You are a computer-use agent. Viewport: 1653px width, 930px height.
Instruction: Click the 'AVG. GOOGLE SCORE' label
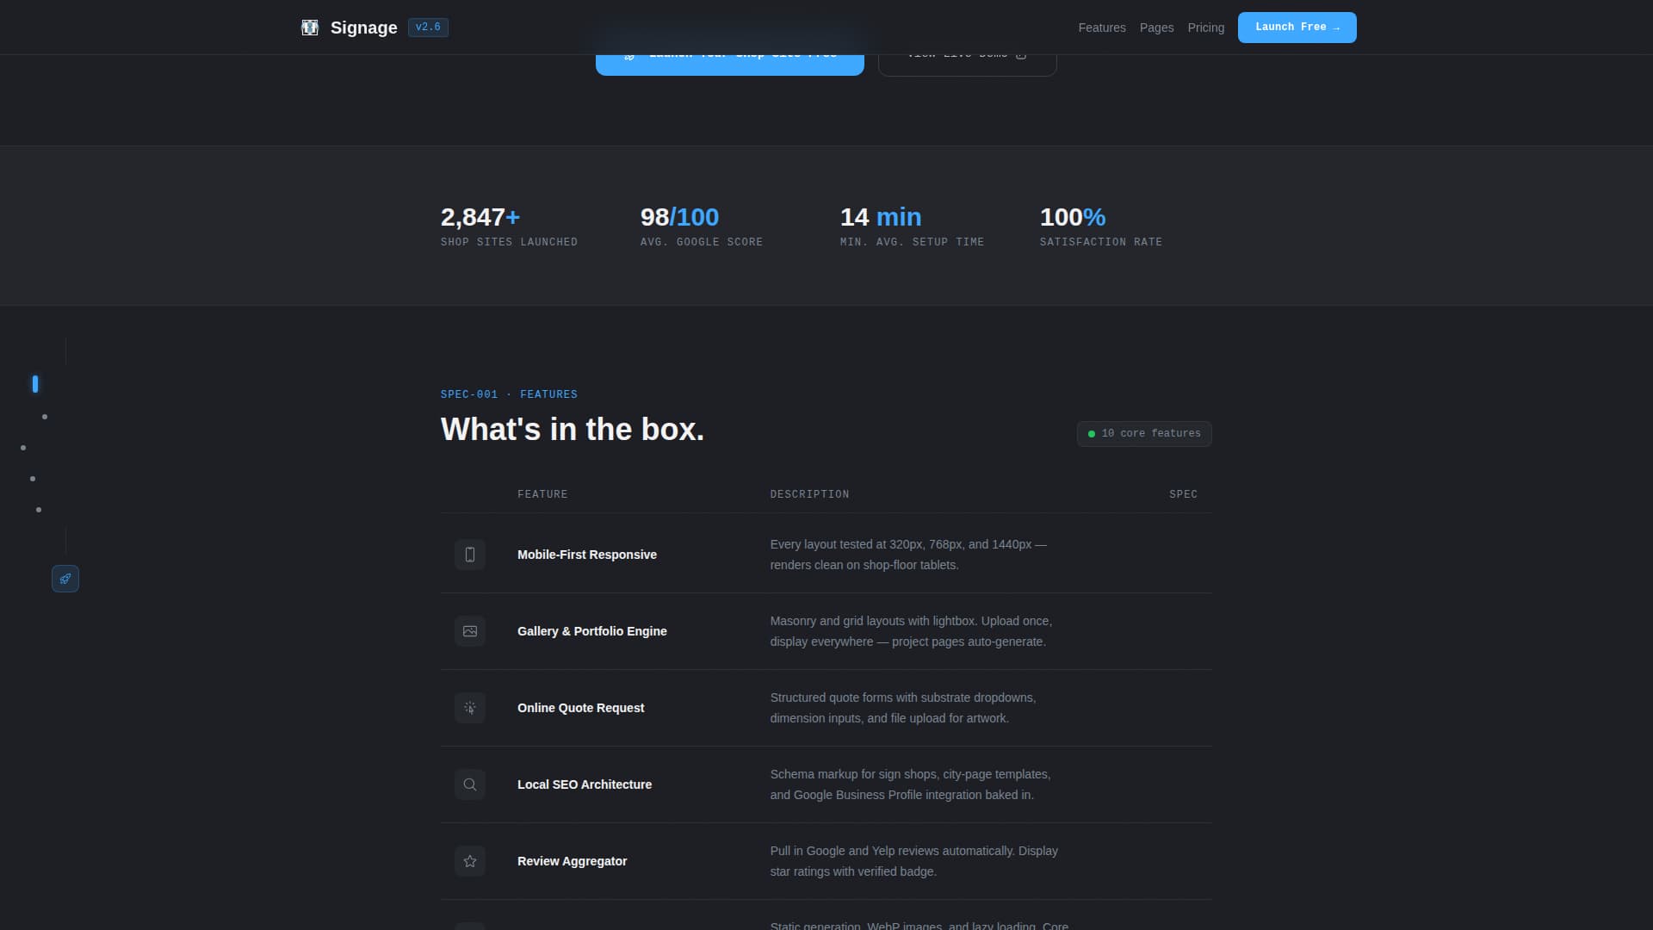click(702, 242)
